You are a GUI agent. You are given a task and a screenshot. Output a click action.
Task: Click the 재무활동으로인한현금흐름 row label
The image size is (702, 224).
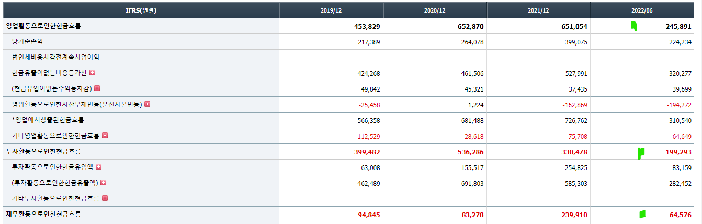pyautogui.click(x=43, y=214)
